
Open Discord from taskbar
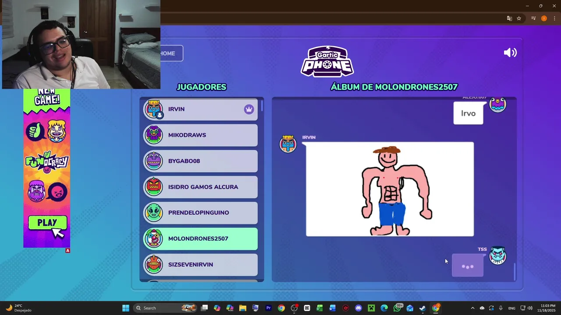[359, 308]
